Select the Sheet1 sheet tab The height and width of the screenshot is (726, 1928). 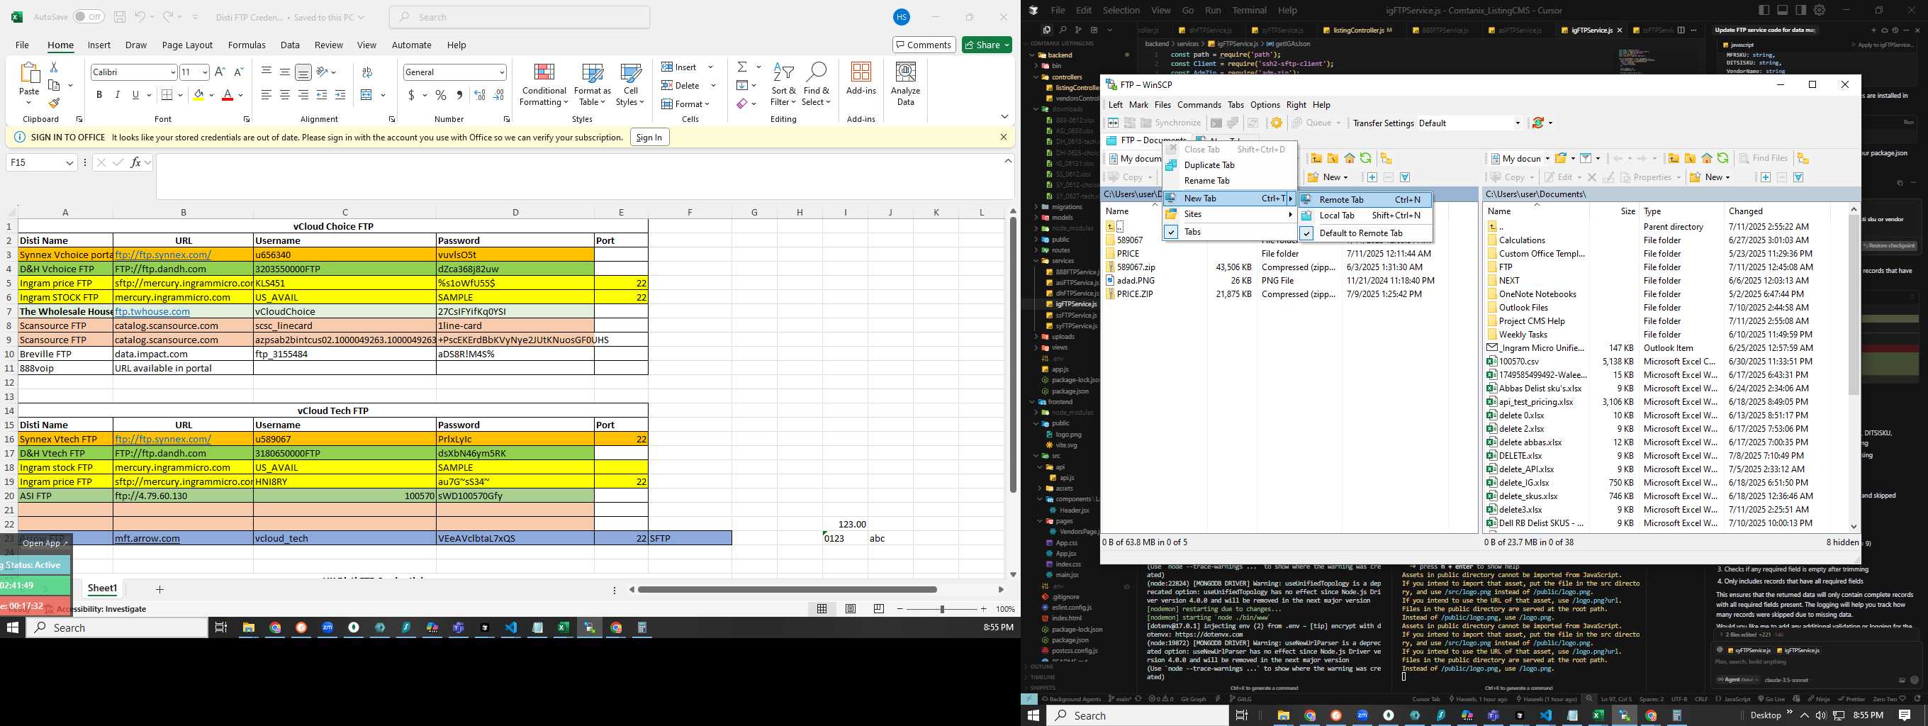(x=102, y=588)
